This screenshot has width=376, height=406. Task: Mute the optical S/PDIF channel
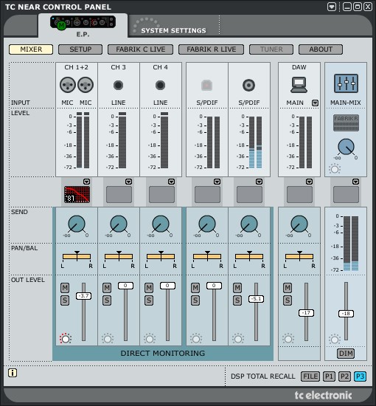click(195, 287)
